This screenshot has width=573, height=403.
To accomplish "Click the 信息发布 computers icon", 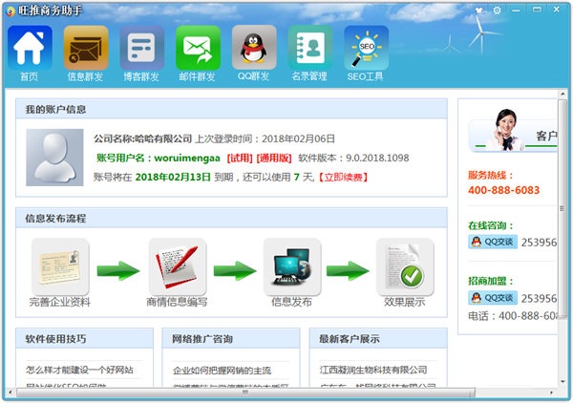I will (292, 266).
